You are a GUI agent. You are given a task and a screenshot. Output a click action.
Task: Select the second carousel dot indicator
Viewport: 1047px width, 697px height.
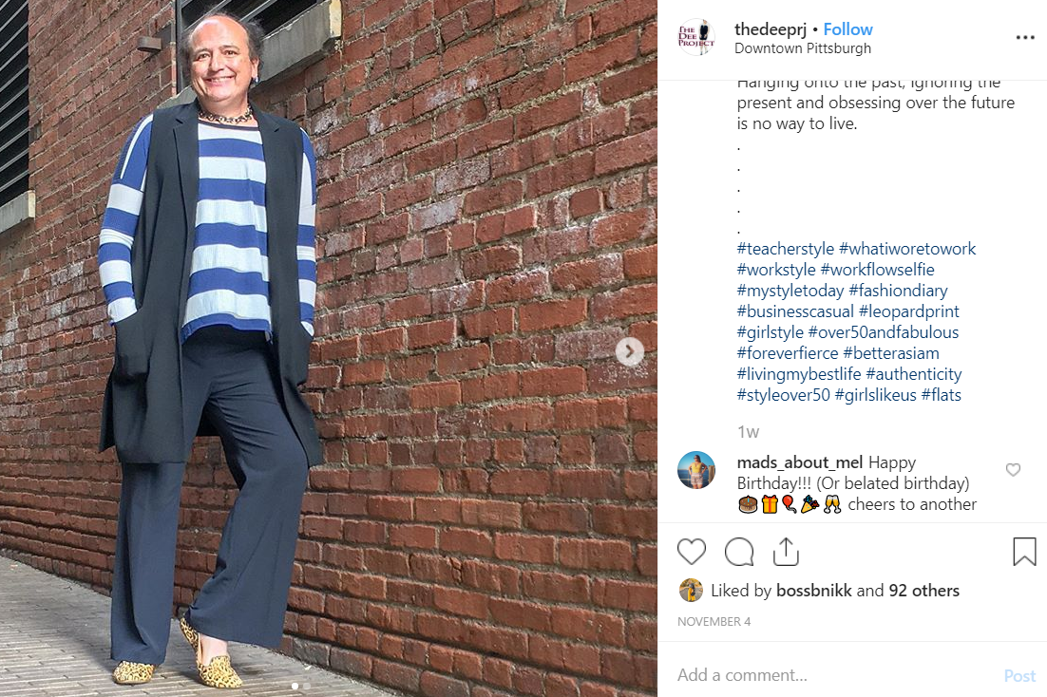pyautogui.click(x=307, y=686)
